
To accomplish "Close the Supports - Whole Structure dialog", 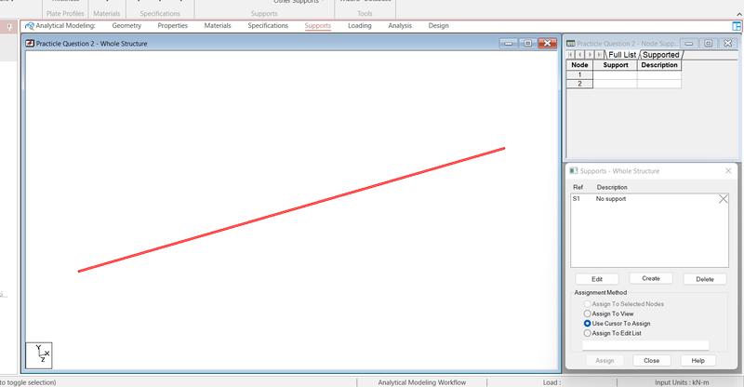I will pyautogui.click(x=728, y=170).
